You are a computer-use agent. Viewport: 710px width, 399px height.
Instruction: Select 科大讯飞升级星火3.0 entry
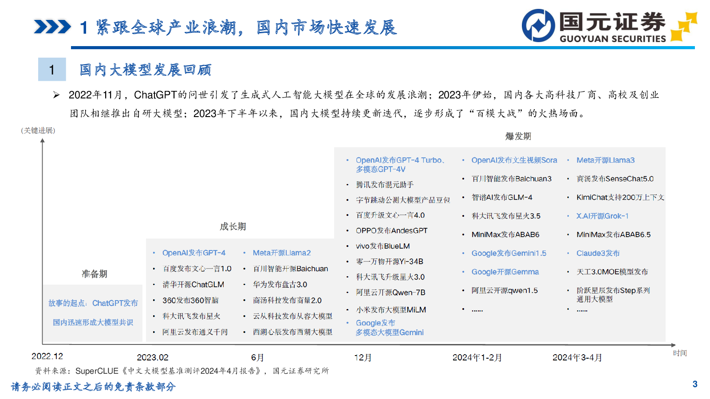point(390,277)
